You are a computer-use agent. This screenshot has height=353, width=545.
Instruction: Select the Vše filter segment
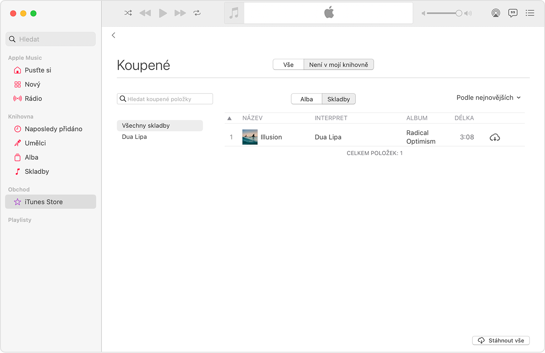[288, 65]
